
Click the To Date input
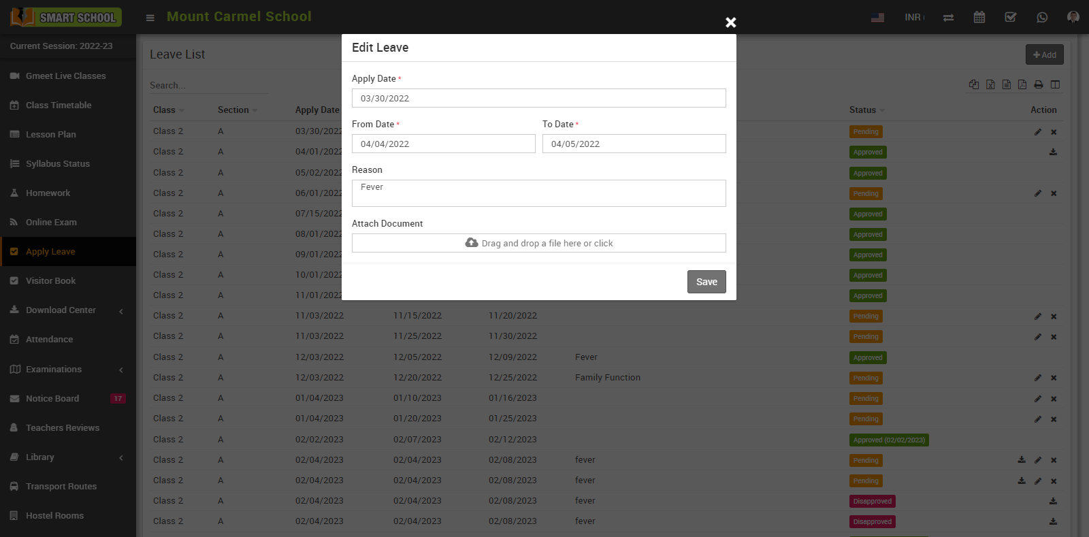pos(634,144)
